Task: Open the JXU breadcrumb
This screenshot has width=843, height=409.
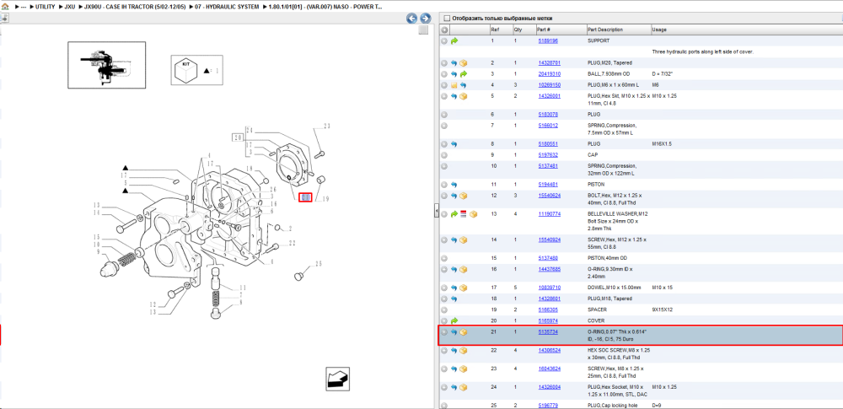Action: tap(69, 6)
